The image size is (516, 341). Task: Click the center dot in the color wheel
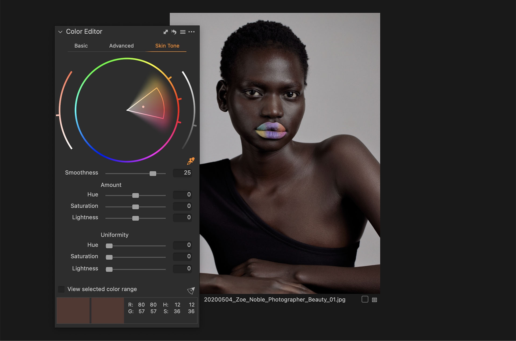143,107
